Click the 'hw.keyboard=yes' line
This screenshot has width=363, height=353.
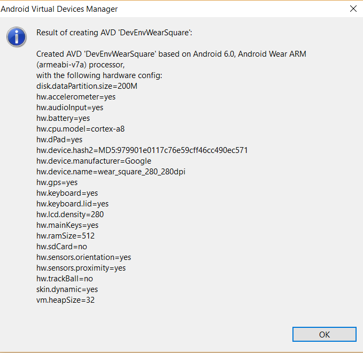point(67,193)
